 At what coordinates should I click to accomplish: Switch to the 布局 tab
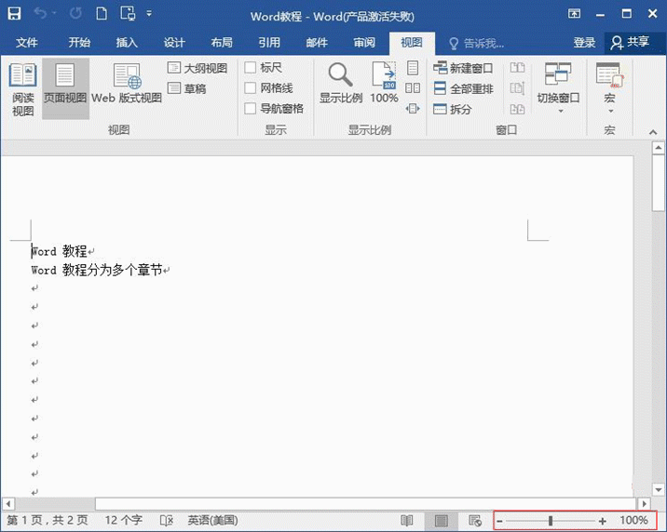coord(222,43)
